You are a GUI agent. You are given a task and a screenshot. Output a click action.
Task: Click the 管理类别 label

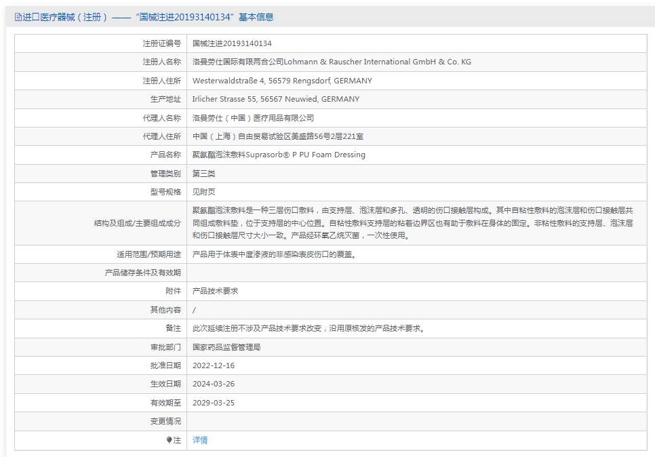165,174
